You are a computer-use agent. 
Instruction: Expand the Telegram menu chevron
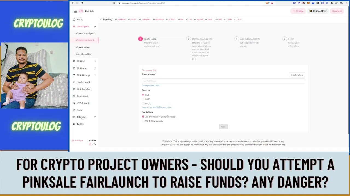pyautogui.click(x=95, y=117)
